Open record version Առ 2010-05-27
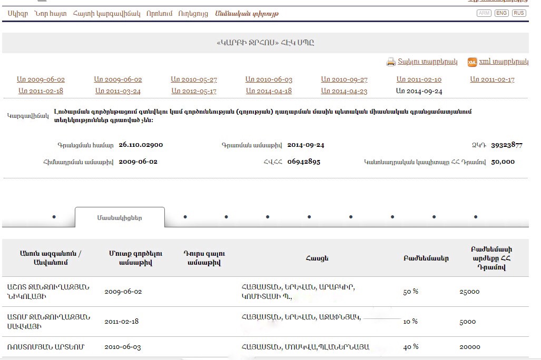The width and height of the screenshot is (541, 360). tap(194, 79)
